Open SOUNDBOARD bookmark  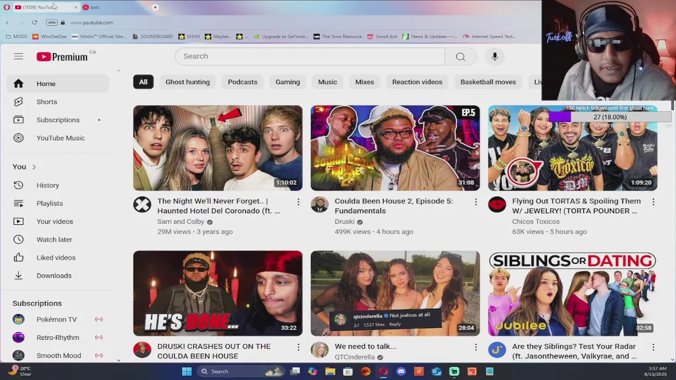(153, 36)
